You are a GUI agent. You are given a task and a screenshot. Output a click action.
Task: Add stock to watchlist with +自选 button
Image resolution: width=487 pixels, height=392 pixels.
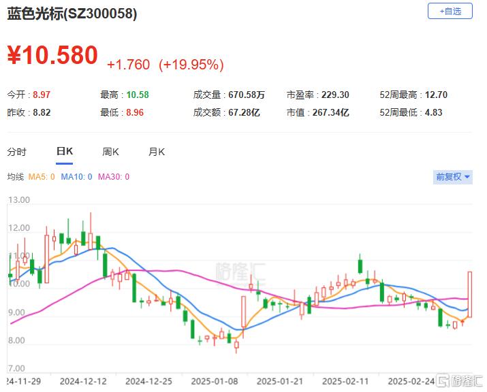tap(450, 11)
